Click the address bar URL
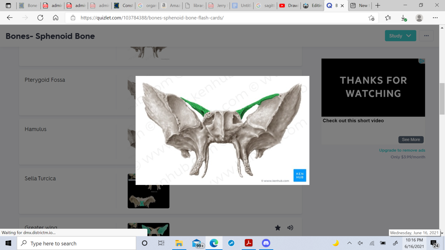 click(152, 18)
